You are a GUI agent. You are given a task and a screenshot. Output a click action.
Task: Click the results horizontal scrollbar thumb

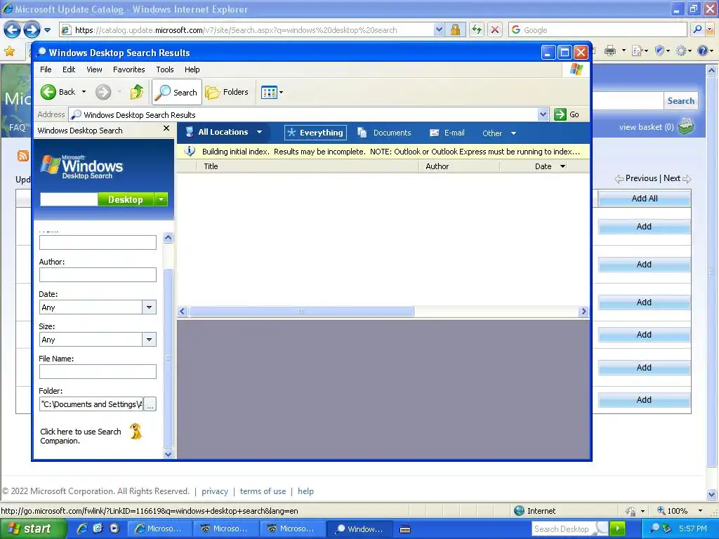[x=301, y=311]
